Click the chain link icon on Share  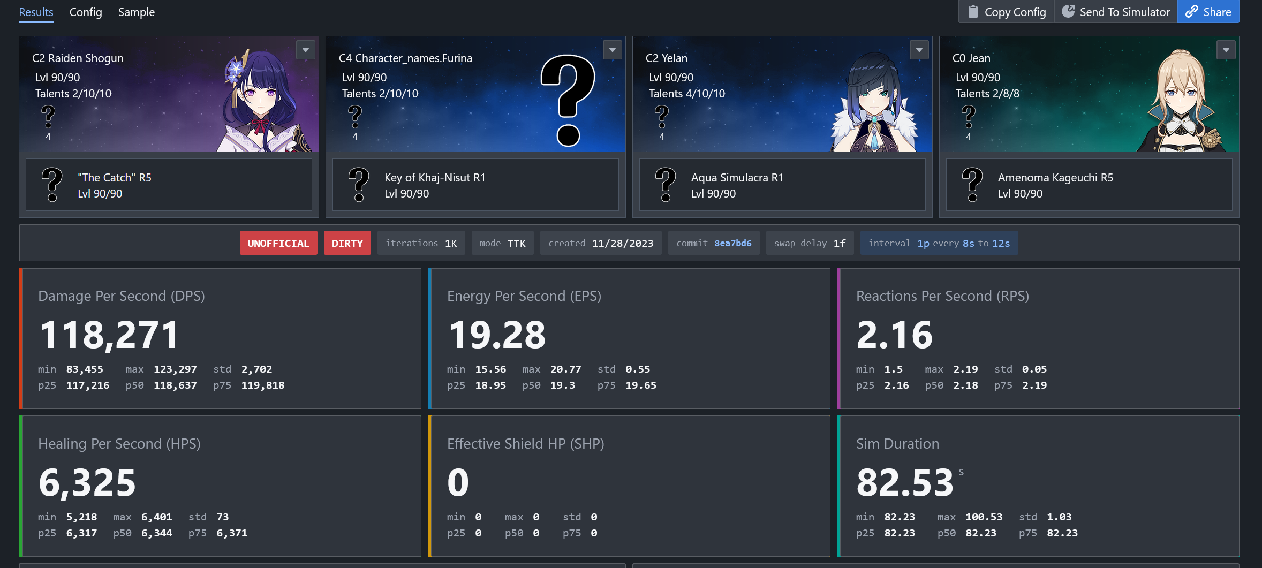1191,12
